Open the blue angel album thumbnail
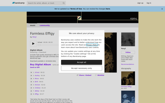Viewport: 165px width, 103px height. coord(128,97)
